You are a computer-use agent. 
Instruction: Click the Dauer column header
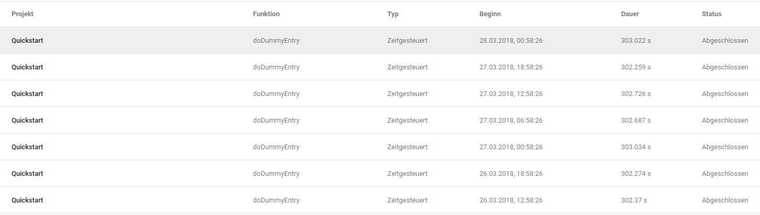click(x=630, y=14)
